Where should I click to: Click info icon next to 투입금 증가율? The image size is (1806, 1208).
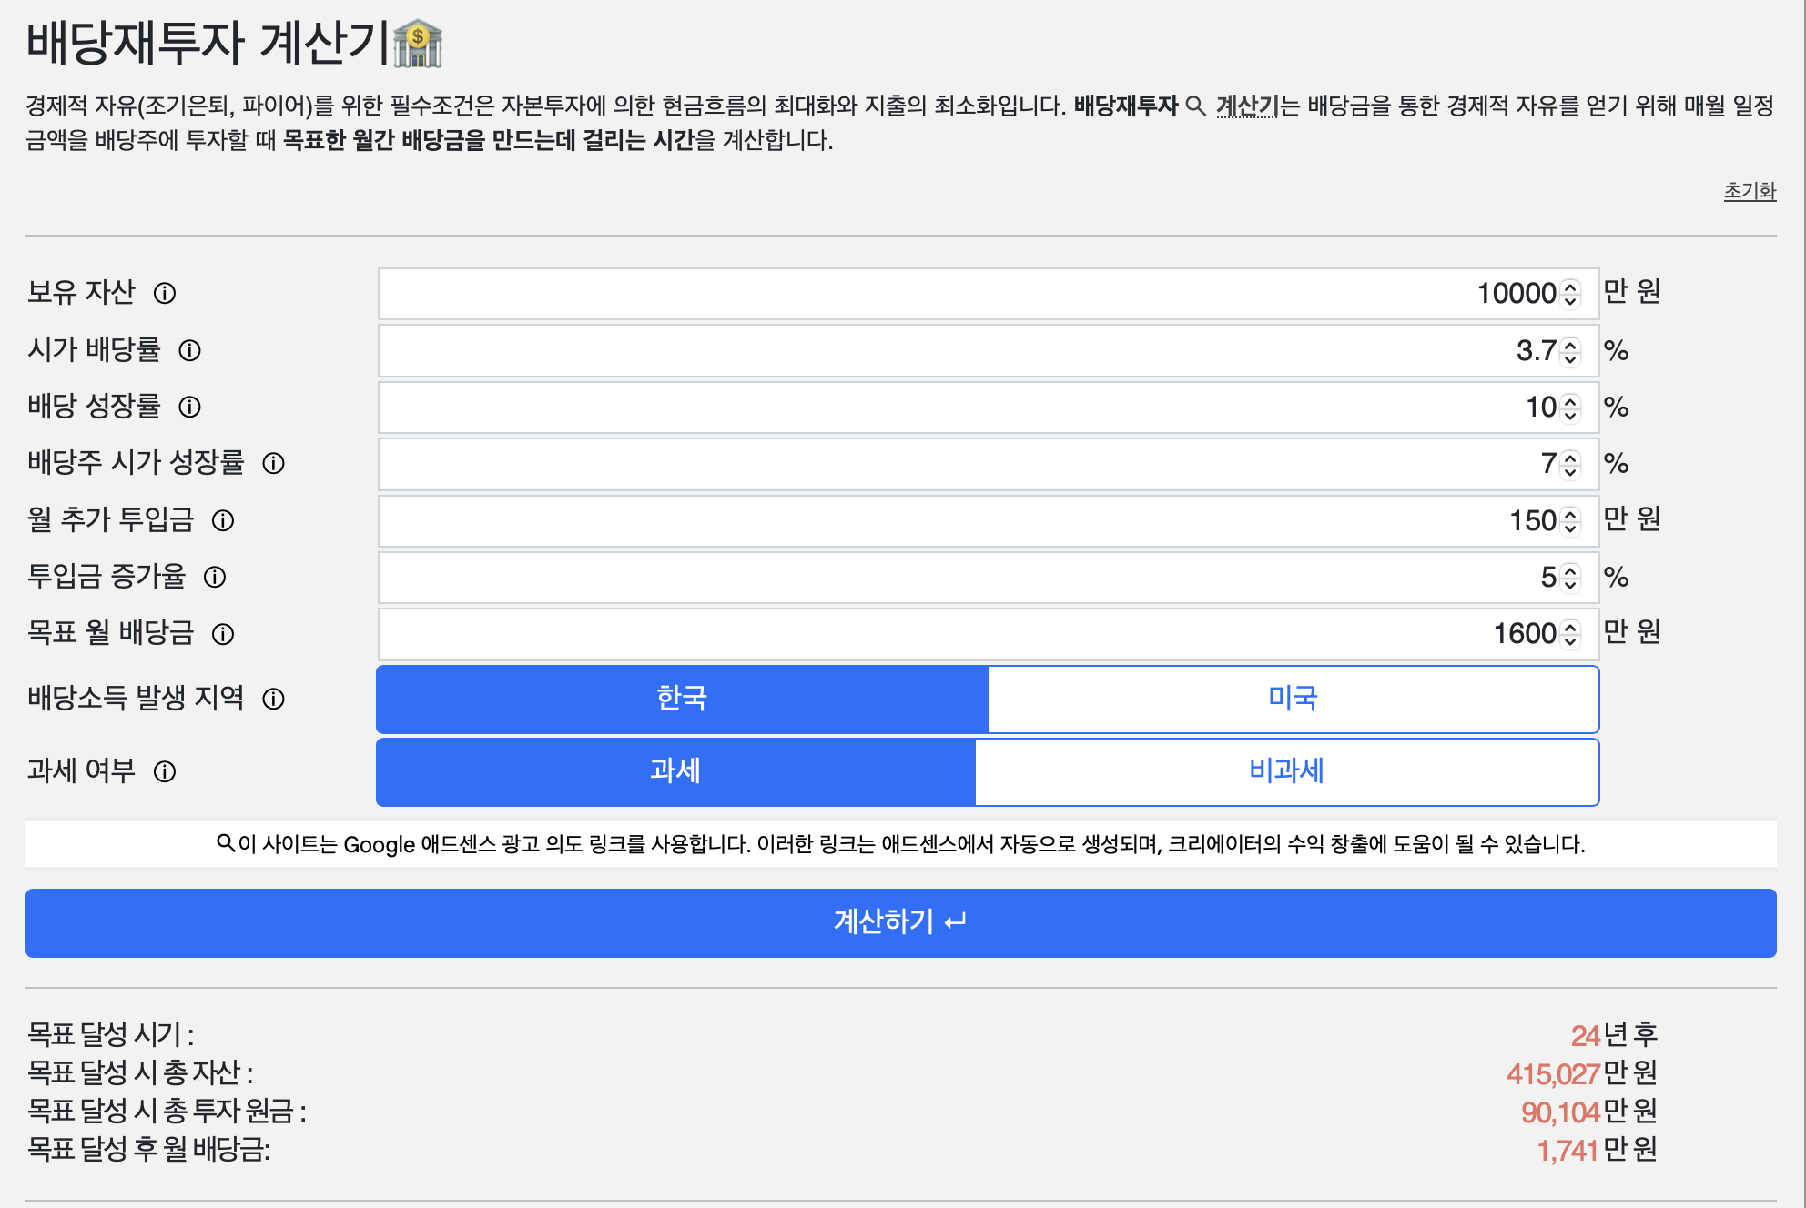[x=215, y=577]
